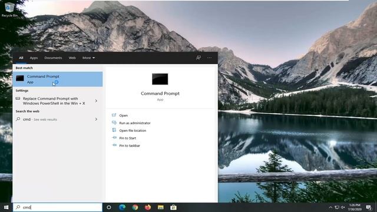This screenshot has height=212, width=377.
Task: Click the Best match heading text
Action: point(24,68)
